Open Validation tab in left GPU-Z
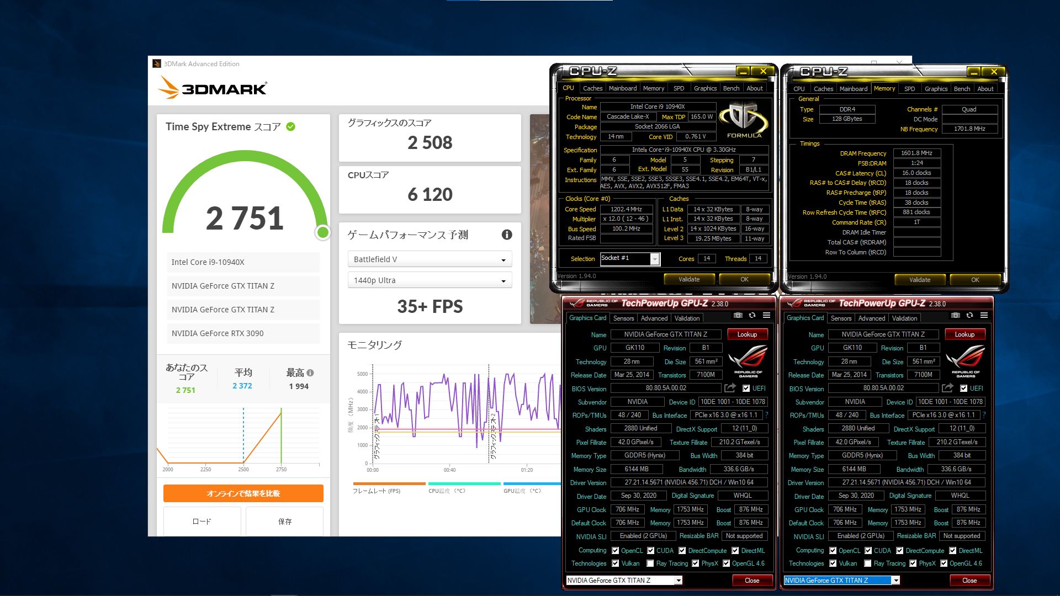Screen dimensions: 1060x596 pos(687,318)
